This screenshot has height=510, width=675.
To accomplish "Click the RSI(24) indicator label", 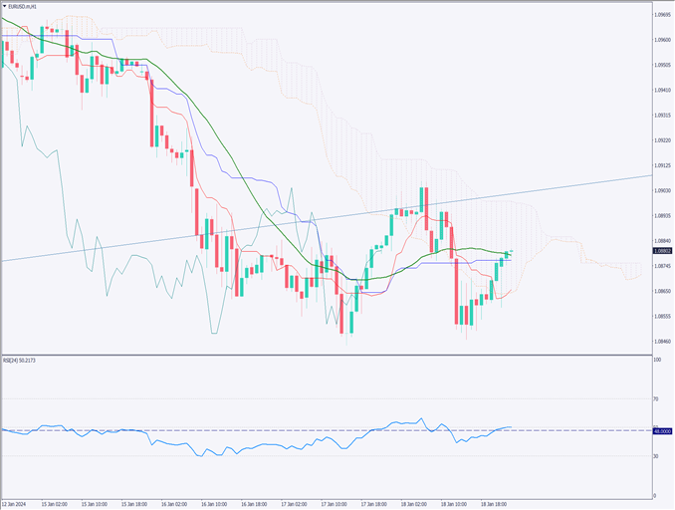I will 20,362.
